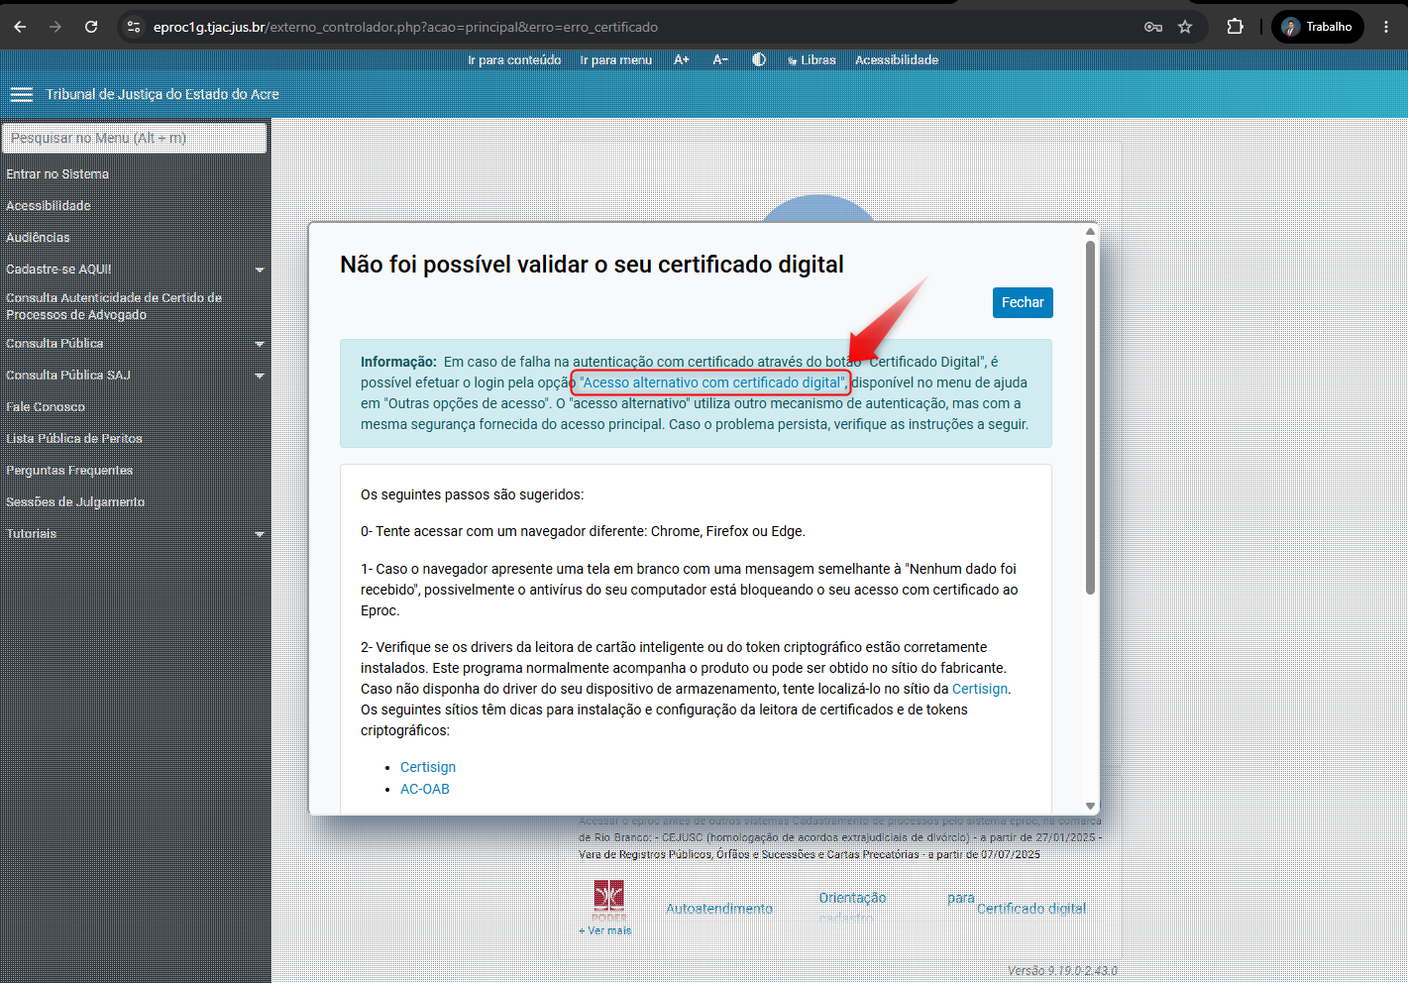Open Fale Conosco menu item
The image size is (1408, 983).
46,406
